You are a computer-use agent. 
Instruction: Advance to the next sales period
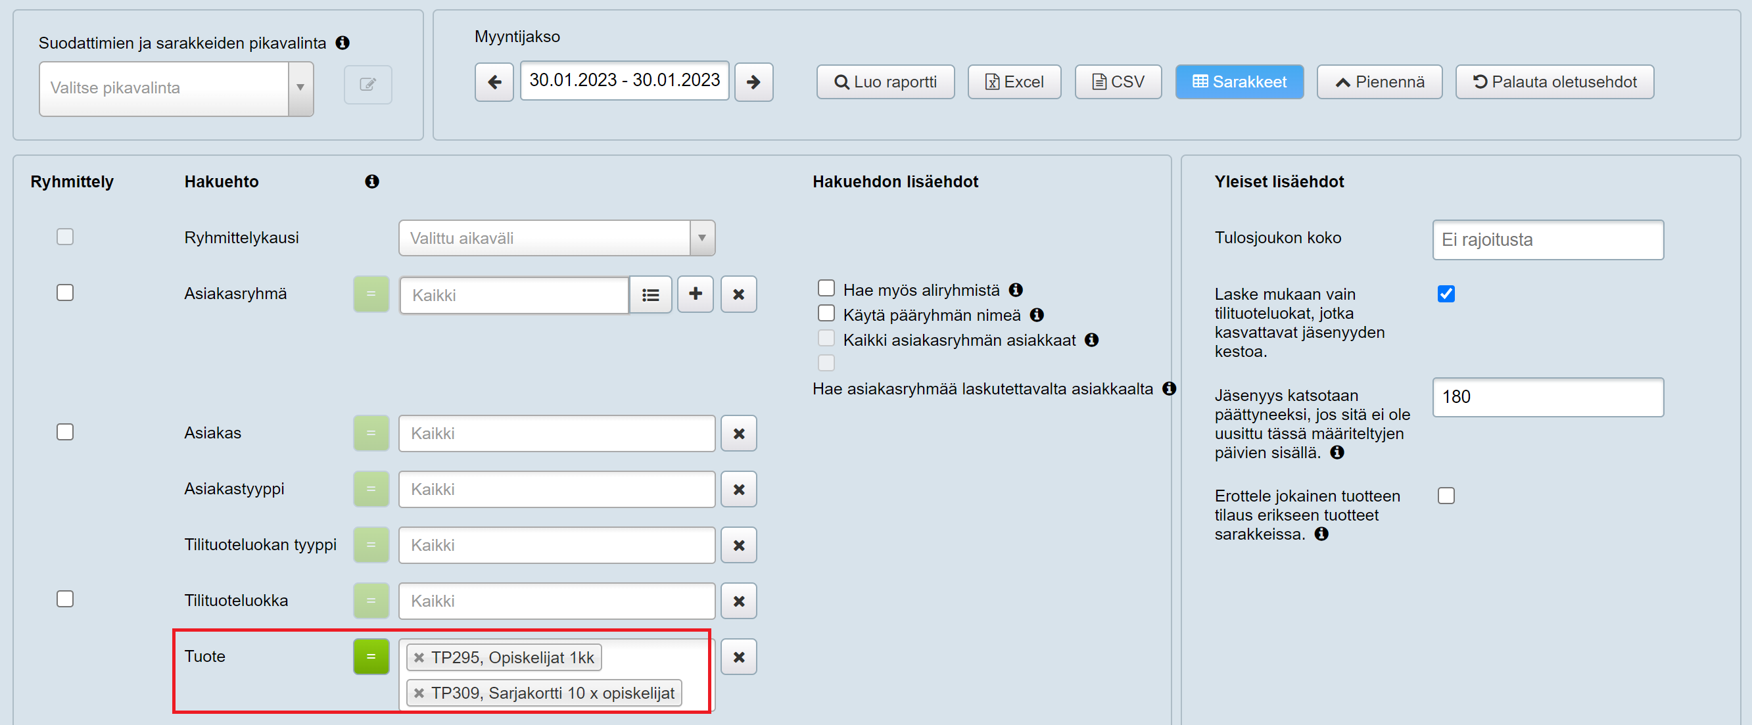click(753, 82)
